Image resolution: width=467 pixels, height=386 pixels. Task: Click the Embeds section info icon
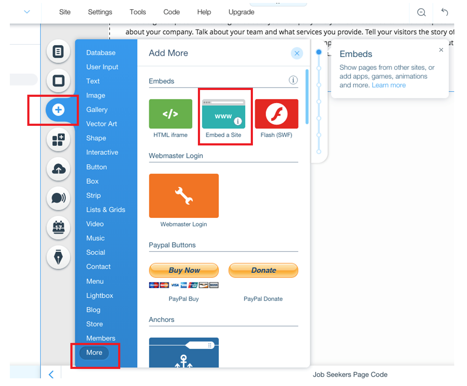point(293,80)
